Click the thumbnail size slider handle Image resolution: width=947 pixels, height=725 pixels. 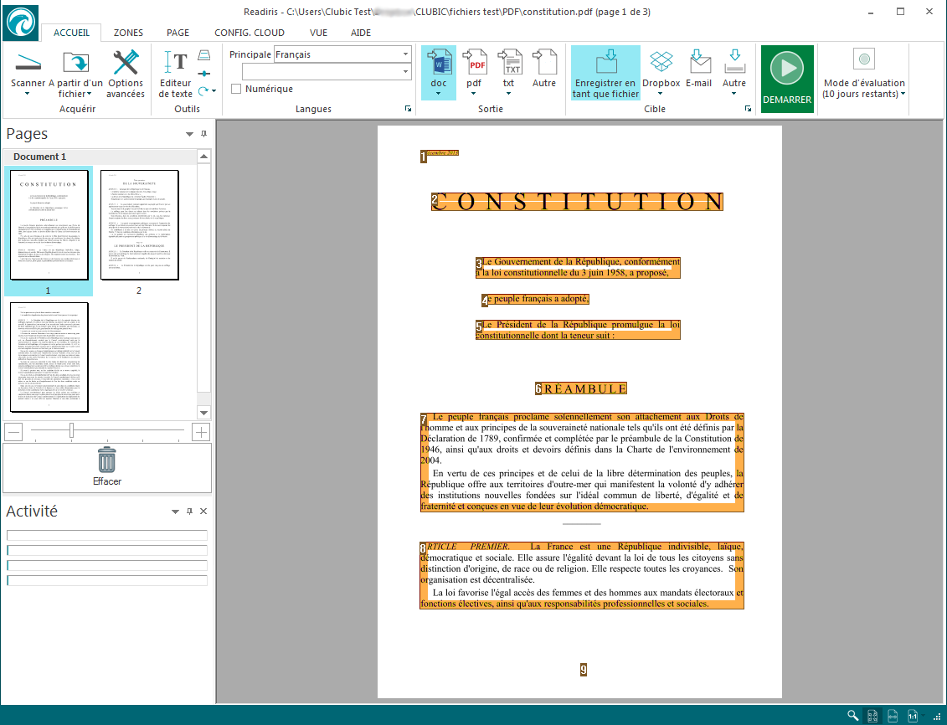(72, 430)
